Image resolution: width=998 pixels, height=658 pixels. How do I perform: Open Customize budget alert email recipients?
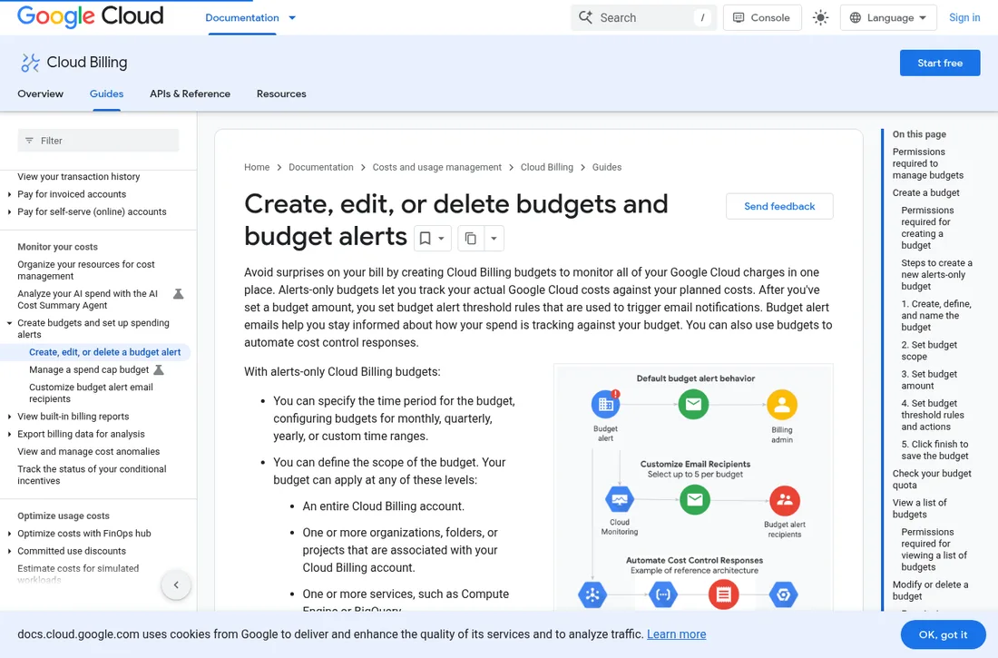(91, 393)
